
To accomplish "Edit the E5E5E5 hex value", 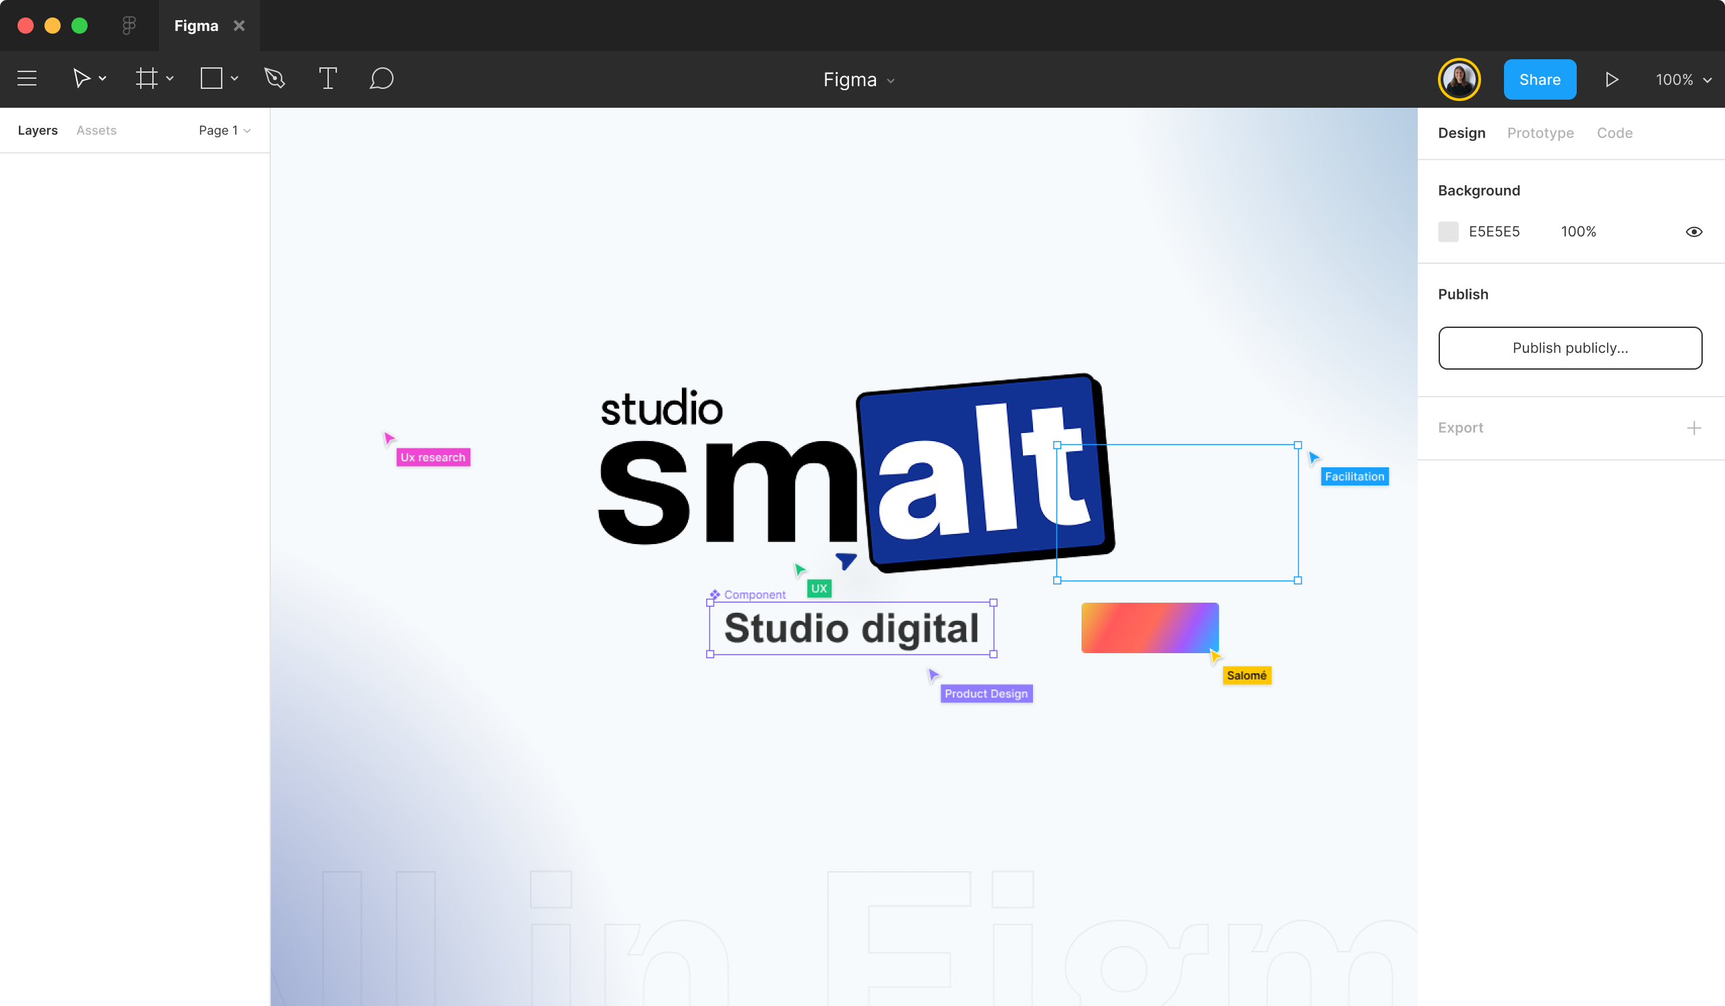I will (1494, 231).
